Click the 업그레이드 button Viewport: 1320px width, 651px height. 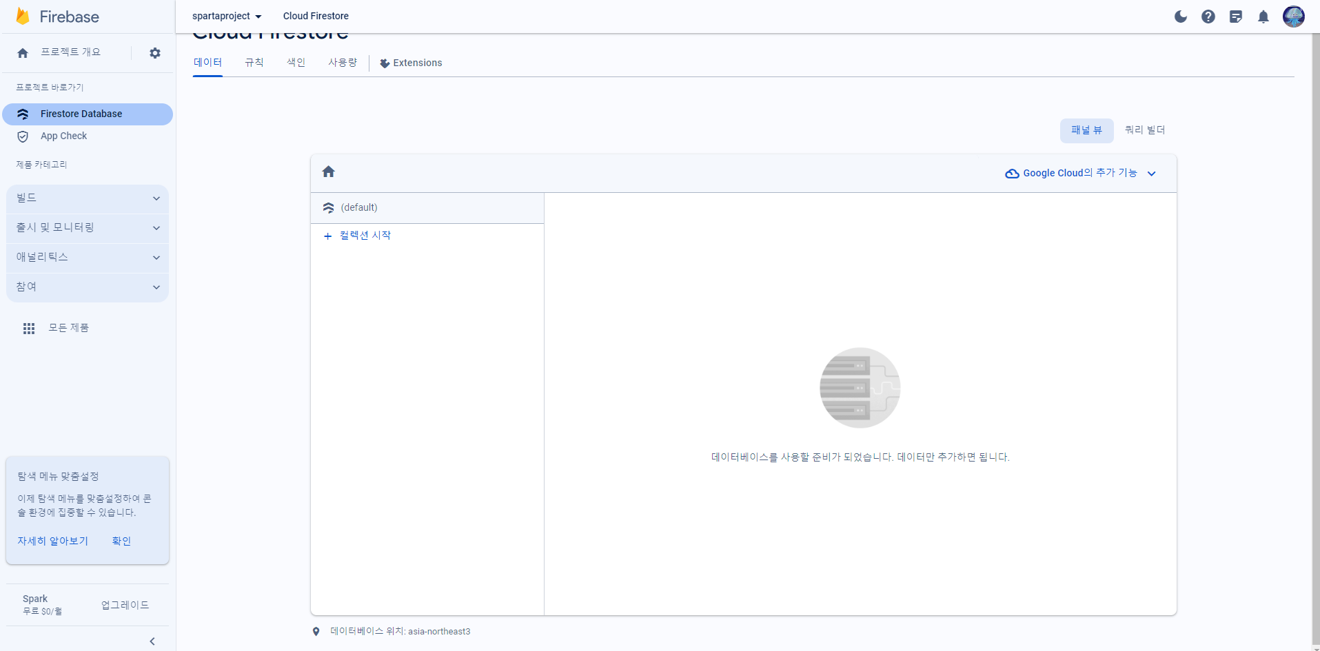[x=125, y=605]
